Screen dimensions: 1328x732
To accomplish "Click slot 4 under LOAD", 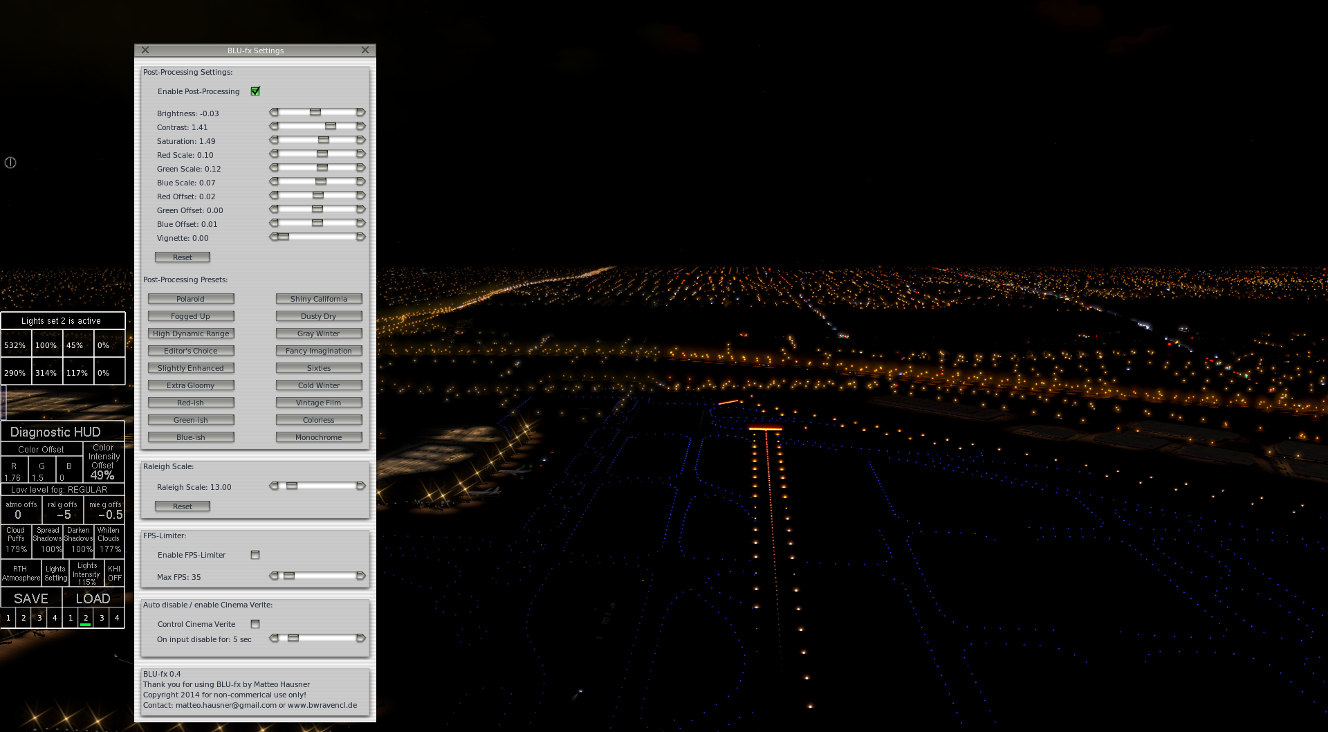I will (x=117, y=618).
